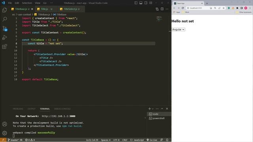Switch to the DEBUG CONSOLE panel tab
This screenshot has height=142, width=253.
click(x=62, y=109)
